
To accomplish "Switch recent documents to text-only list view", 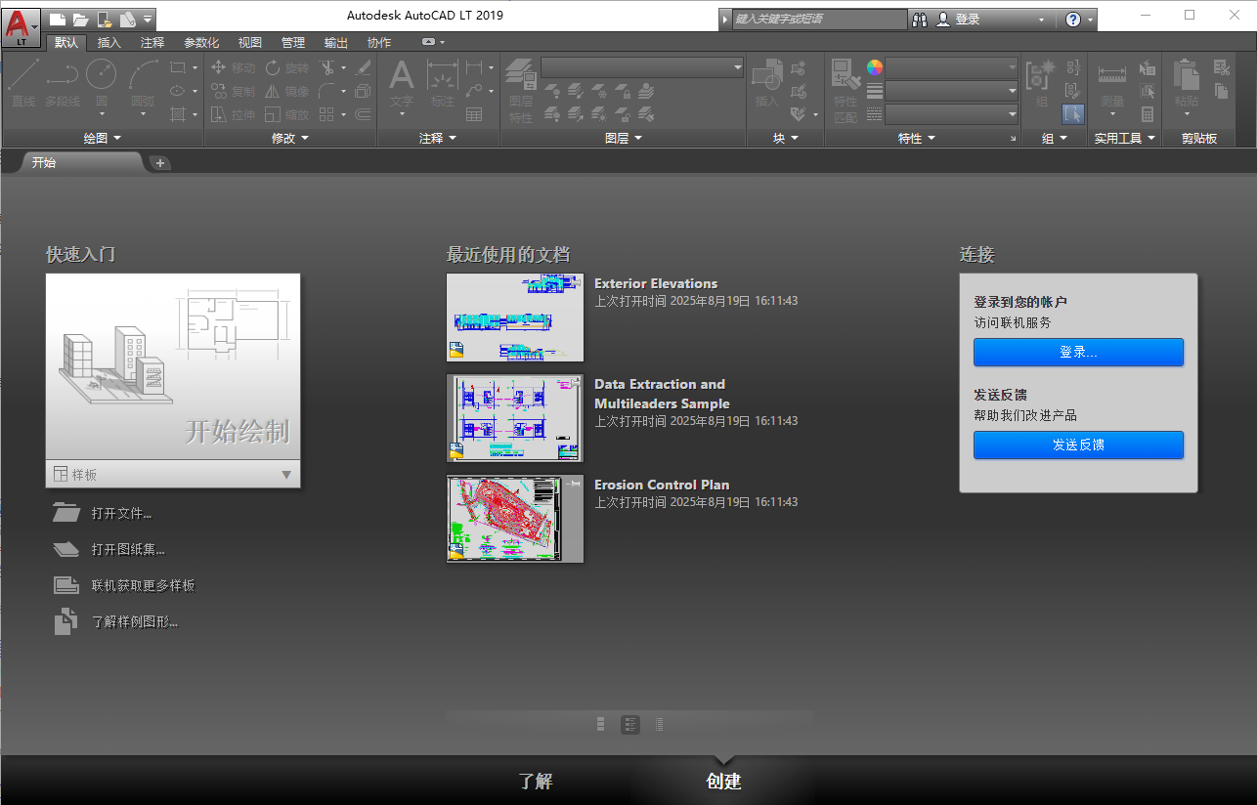I will (x=660, y=724).
